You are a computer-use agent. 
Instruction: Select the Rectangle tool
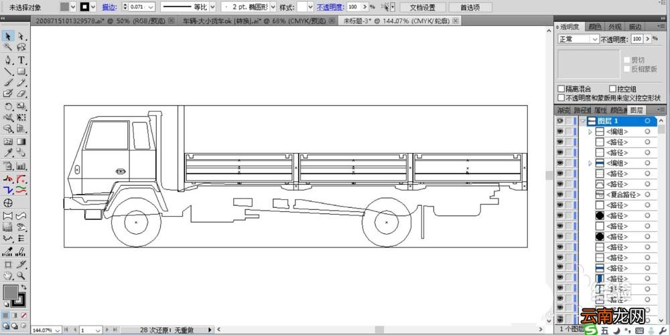click(21, 71)
